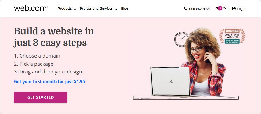This screenshot has height=114, width=261.
Task: Click the Bronze Stevie Winner award badge
Action: click(232, 36)
